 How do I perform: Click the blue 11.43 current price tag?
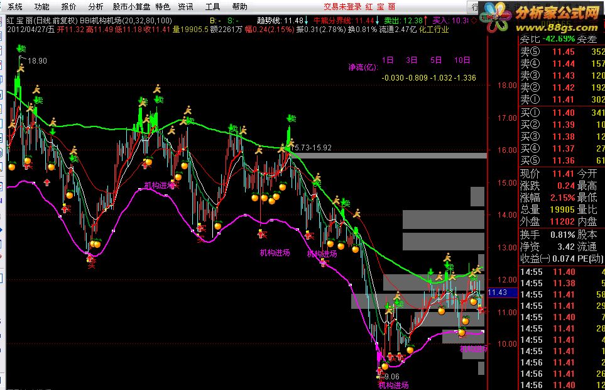[503, 292]
